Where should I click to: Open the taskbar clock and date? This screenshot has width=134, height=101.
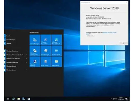click(x=121, y=99)
